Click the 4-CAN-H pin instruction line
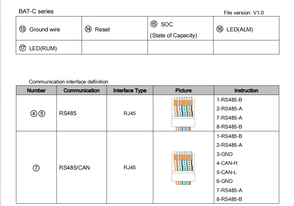 (227, 163)
